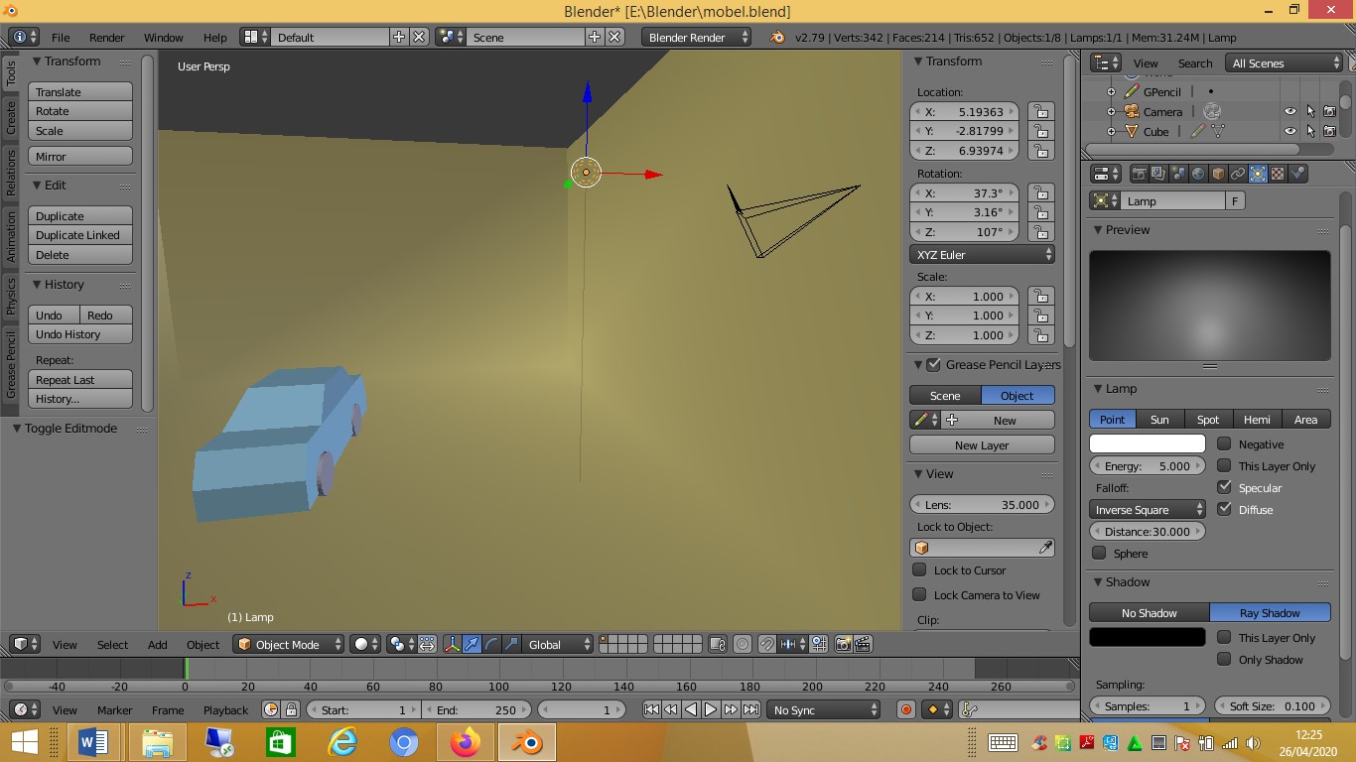Open the Texture properties checkered tab
This screenshot has height=762, width=1356.
tap(1277, 173)
